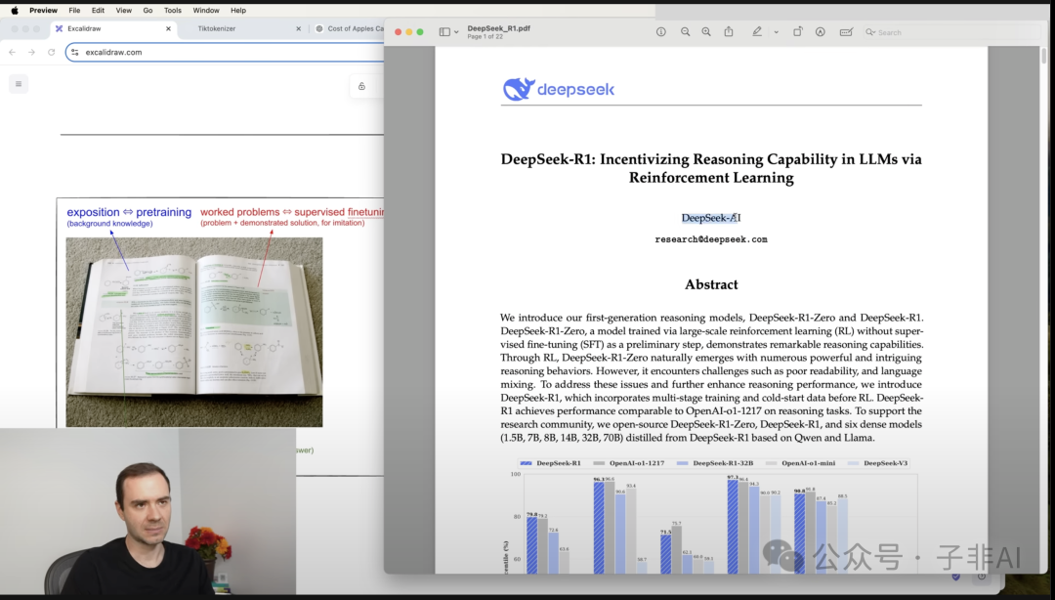The image size is (1055, 600).
Task: Open the Apple menu
Action: (x=14, y=10)
